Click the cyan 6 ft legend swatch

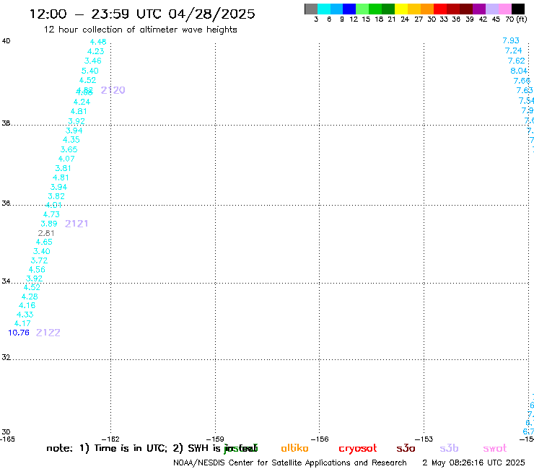coord(324,9)
